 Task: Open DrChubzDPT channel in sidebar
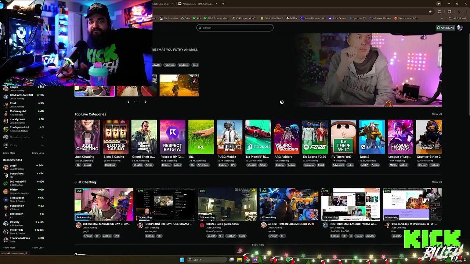click(23, 183)
